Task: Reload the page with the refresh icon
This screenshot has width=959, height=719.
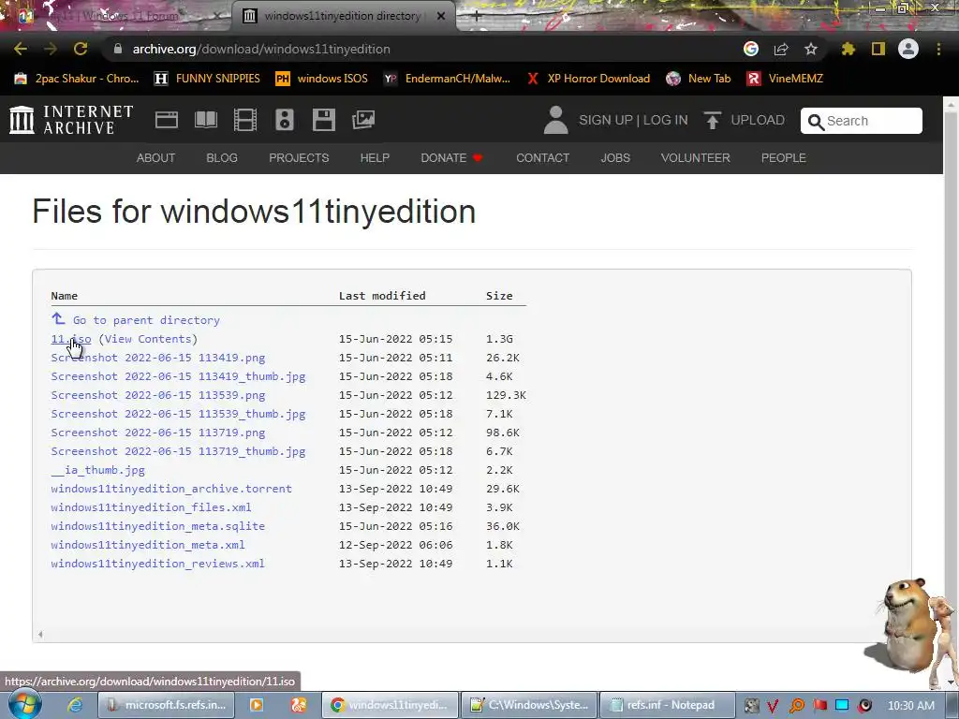Action: click(81, 49)
